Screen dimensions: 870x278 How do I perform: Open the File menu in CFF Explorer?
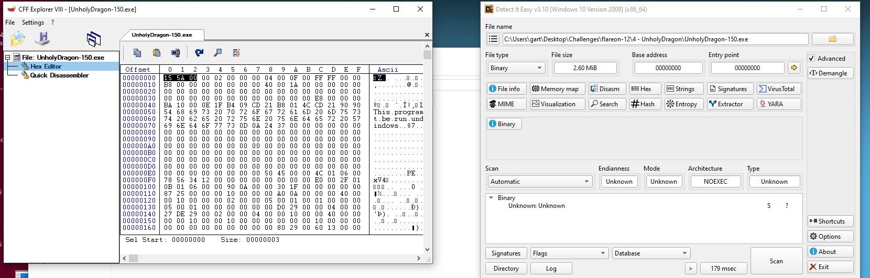point(10,23)
